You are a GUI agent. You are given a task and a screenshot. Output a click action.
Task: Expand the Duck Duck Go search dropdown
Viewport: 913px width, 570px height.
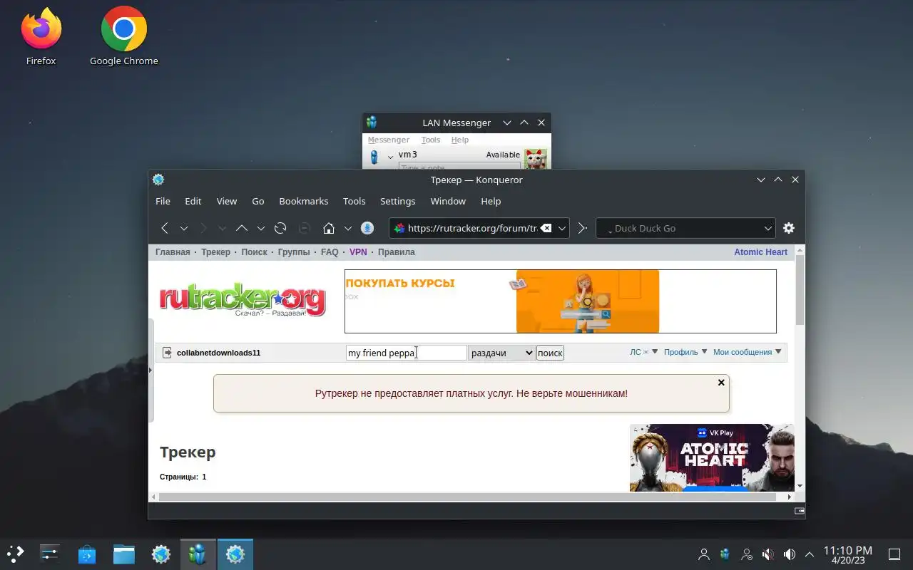tap(768, 228)
